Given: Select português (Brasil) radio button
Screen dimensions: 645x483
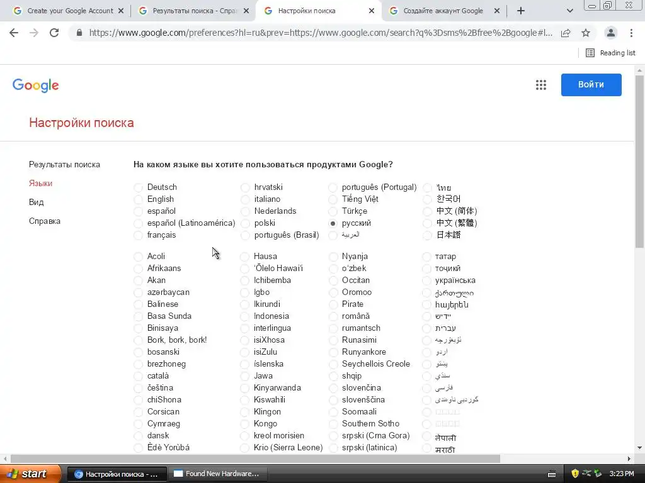Looking at the screenshot, I should click(245, 236).
